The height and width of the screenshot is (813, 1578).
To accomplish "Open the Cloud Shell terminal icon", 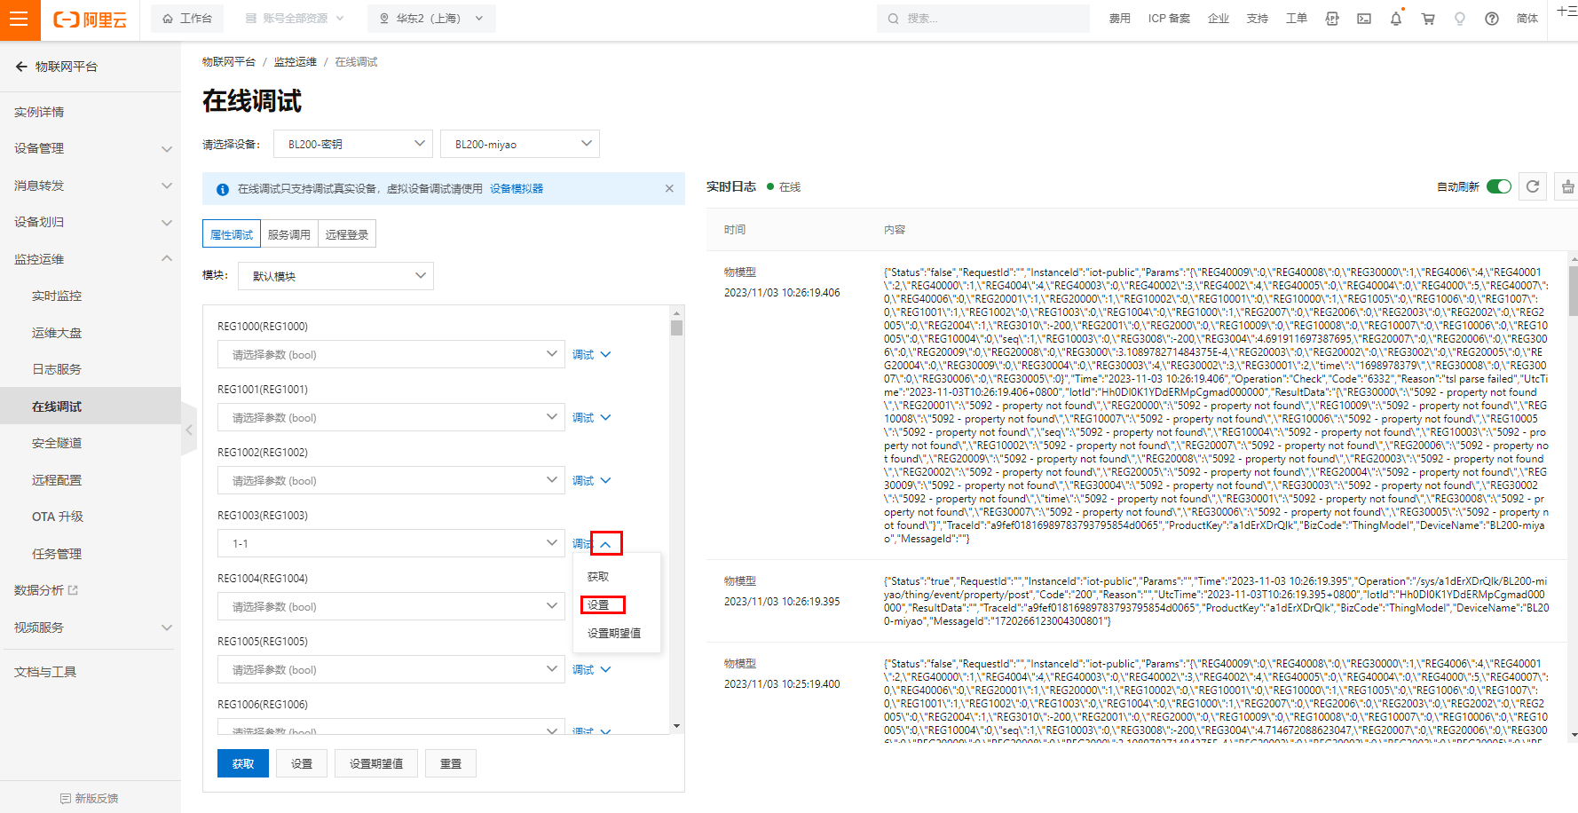I will point(1364,19).
